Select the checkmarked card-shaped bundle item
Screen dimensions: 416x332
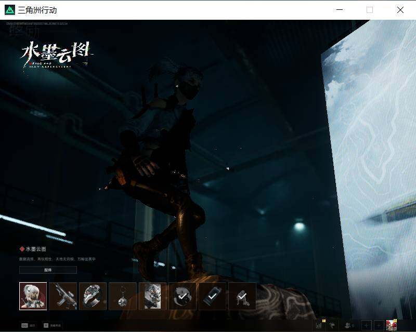(213, 296)
